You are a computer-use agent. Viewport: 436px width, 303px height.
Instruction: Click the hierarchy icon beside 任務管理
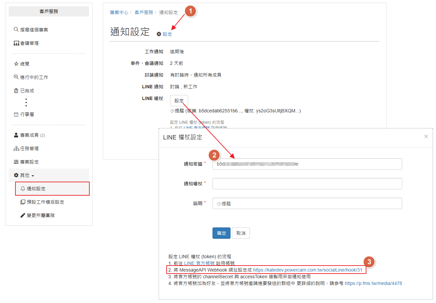pyautogui.click(x=16, y=148)
